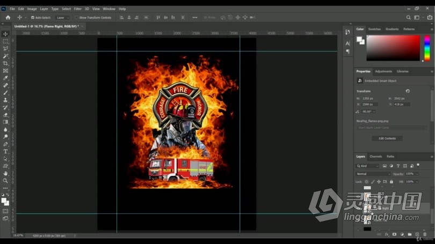Click Align left edges icon in options bar
The height and width of the screenshot is (244, 435).
click(121, 18)
